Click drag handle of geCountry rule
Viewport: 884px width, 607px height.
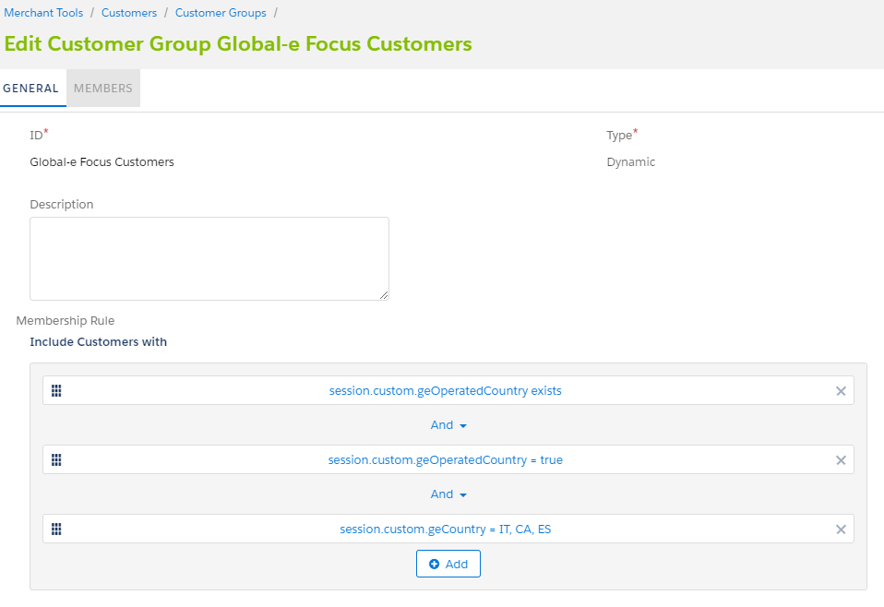coord(56,530)
